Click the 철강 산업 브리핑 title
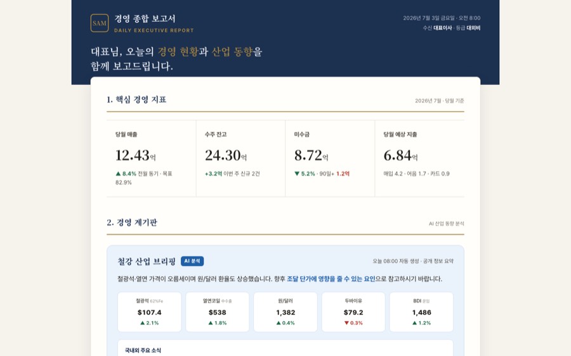 pos(147,262)
